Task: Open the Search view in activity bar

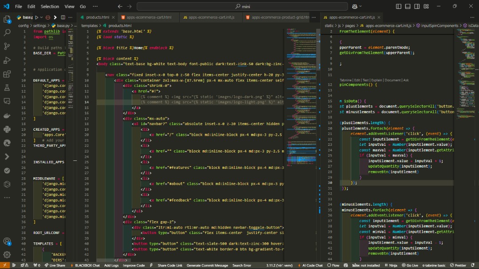Action: pos(7,32)
